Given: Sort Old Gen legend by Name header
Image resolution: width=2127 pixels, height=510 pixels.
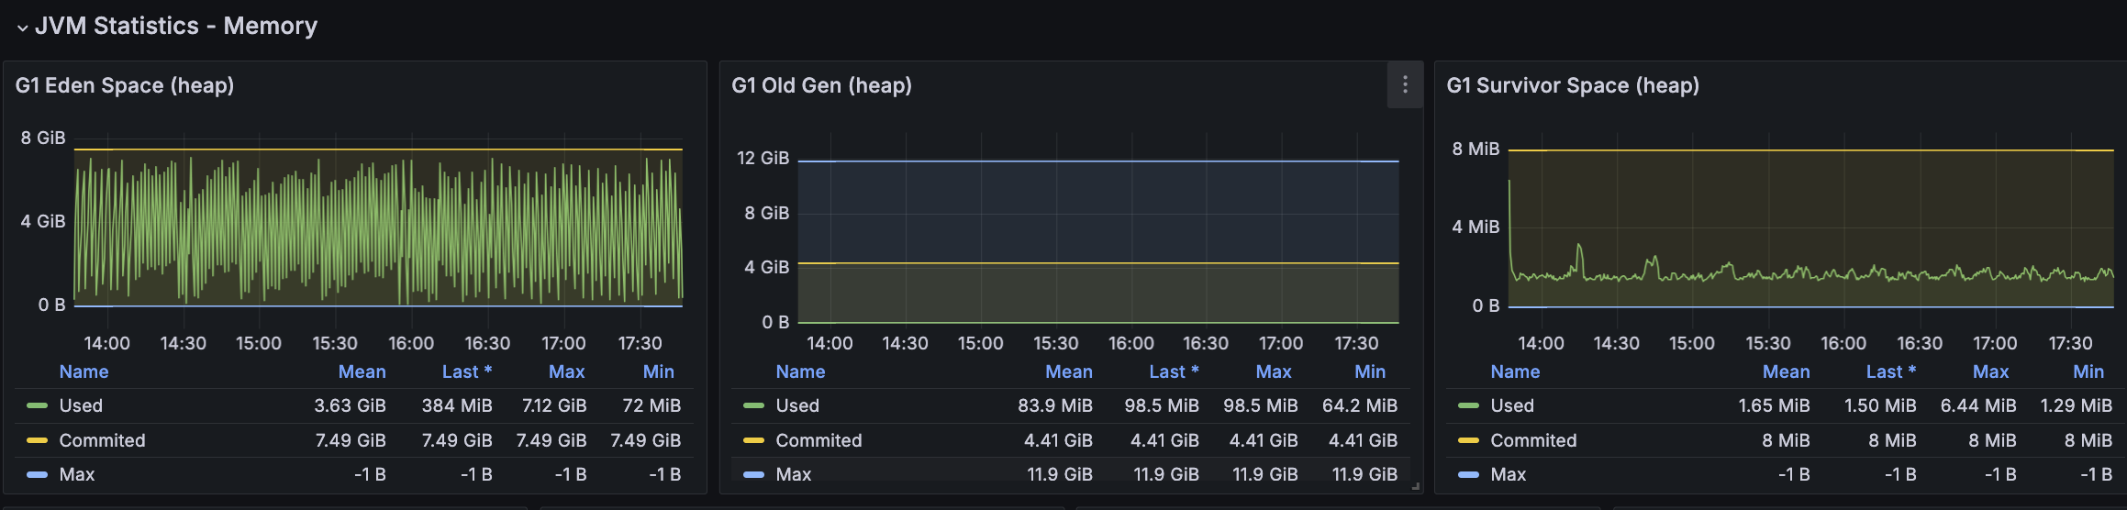Looking at the screenshot, I should (800, 371).
